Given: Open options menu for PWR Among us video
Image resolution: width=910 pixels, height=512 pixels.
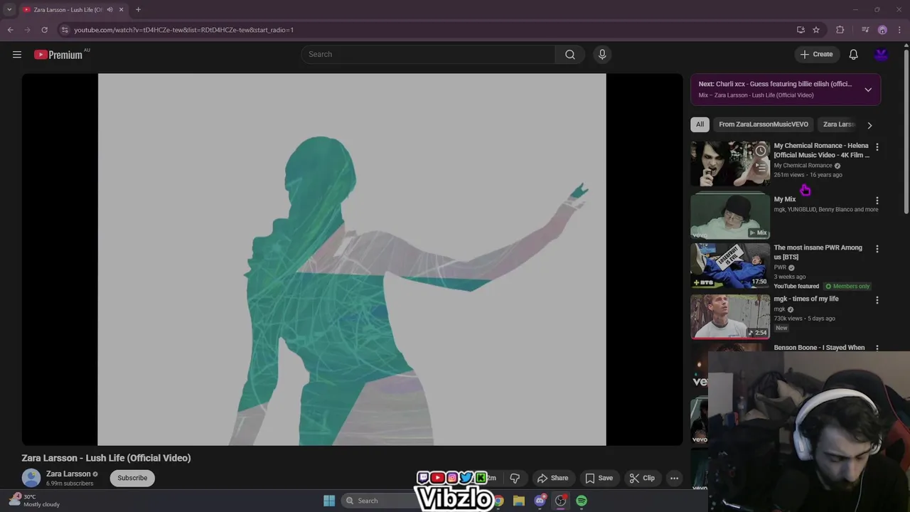Looking at the screenshot, I should (x=877, y=249).
